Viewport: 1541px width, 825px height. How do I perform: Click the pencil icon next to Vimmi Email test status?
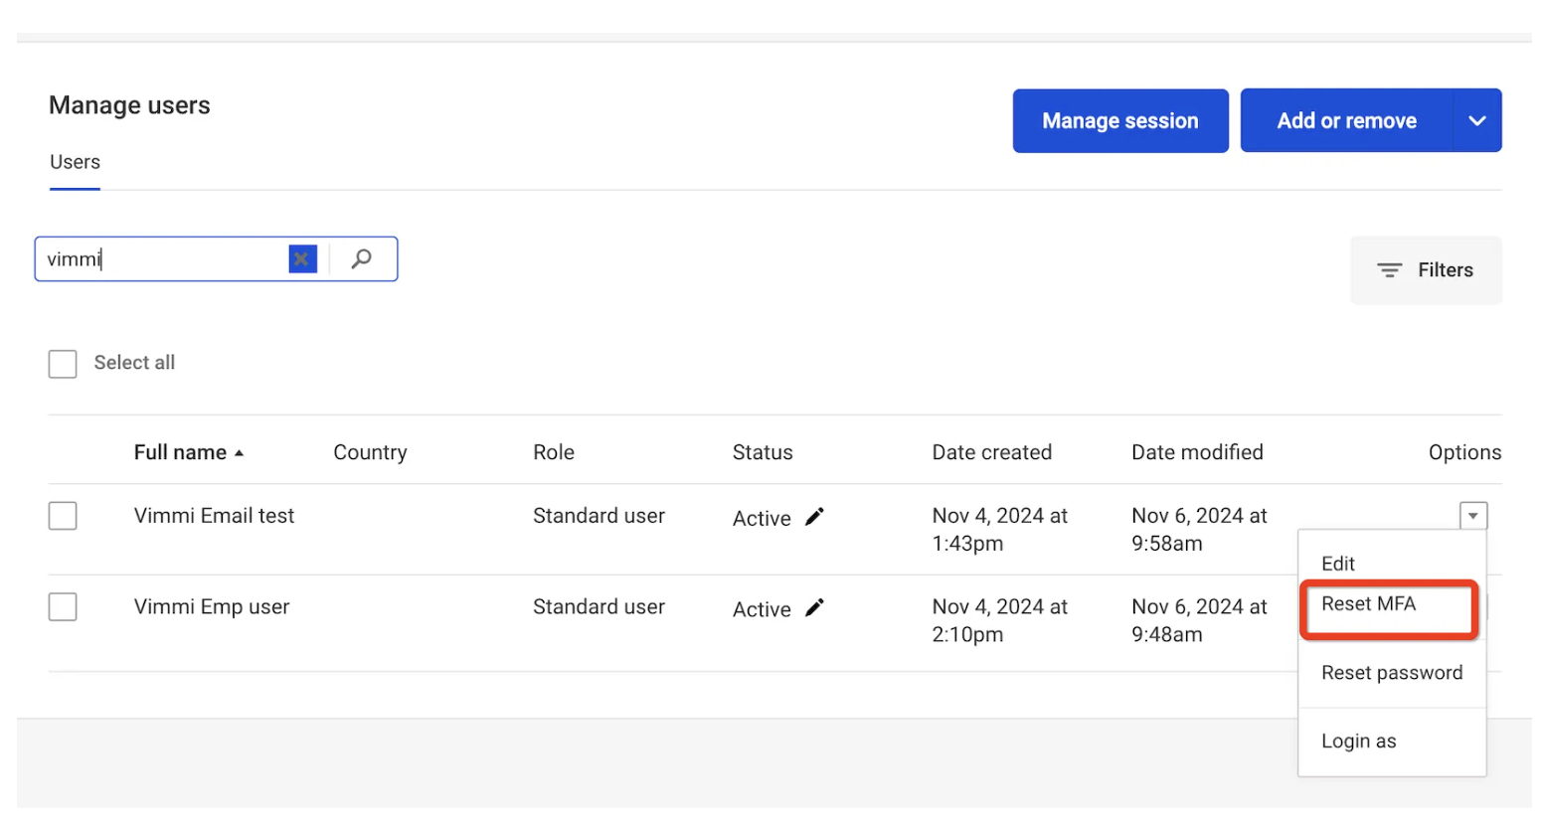click(x=814, y=516)
